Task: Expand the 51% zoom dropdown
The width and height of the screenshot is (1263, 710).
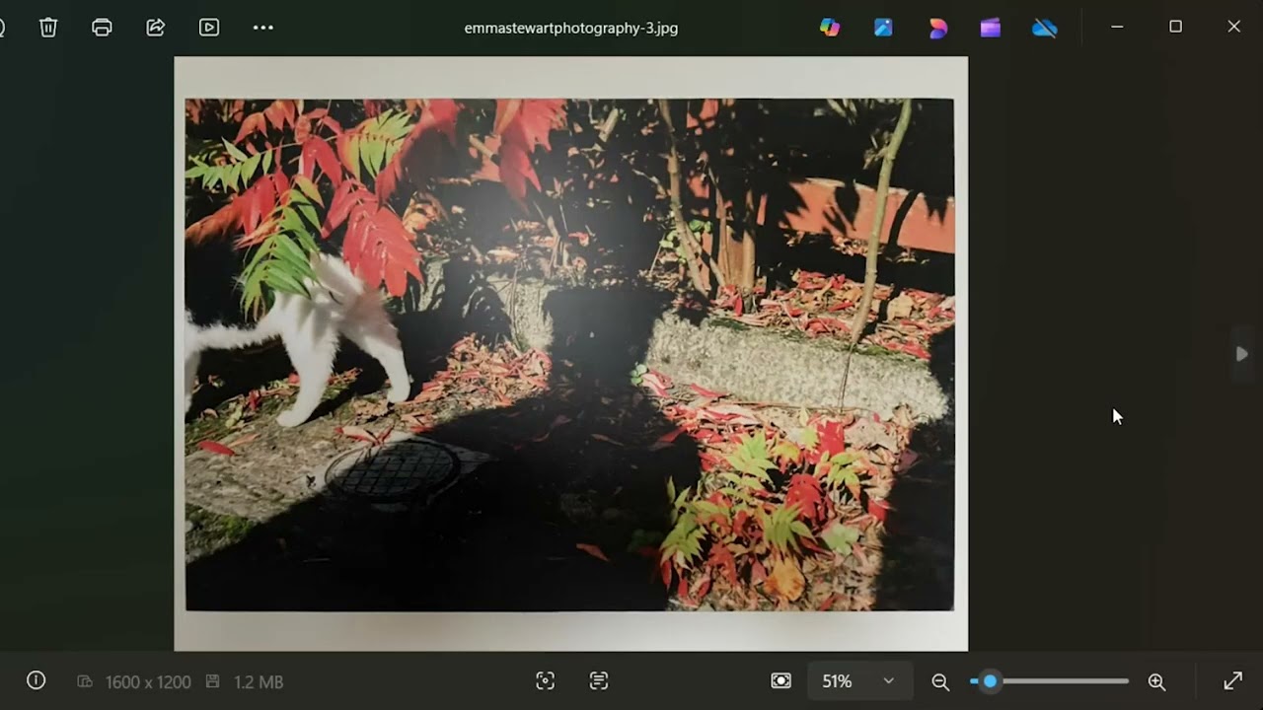Action: 858,681
